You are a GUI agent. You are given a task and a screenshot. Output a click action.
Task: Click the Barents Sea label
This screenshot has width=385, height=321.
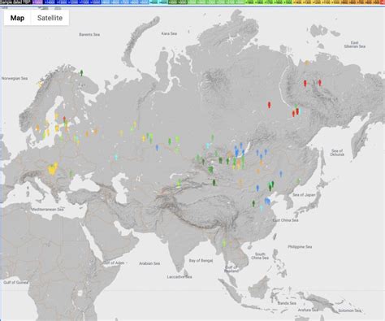[89, 34]
